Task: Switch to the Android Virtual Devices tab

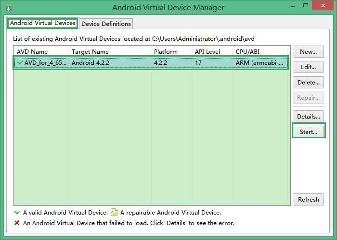Action: (42, 23)
